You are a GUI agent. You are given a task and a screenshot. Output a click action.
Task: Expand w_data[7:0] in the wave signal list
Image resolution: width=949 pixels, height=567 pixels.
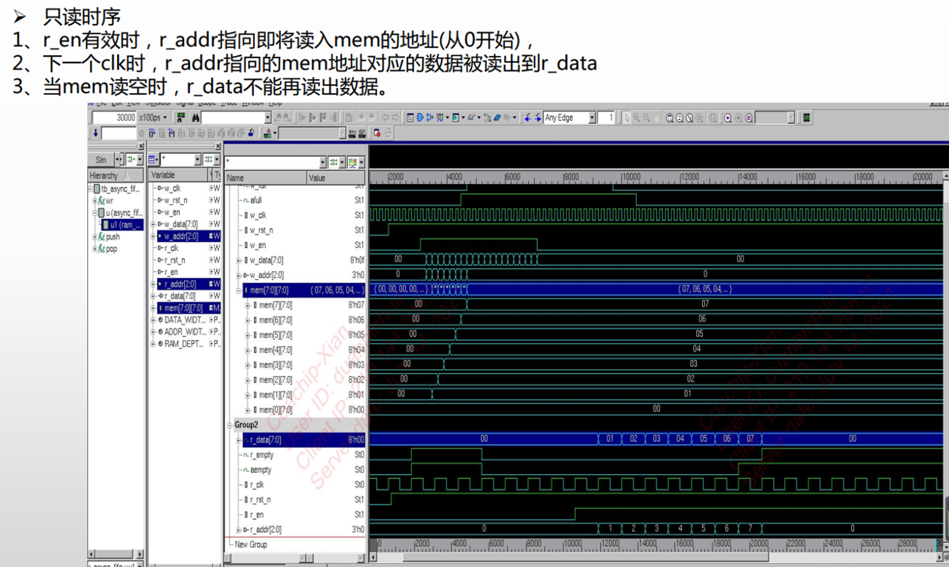(239, 260)
